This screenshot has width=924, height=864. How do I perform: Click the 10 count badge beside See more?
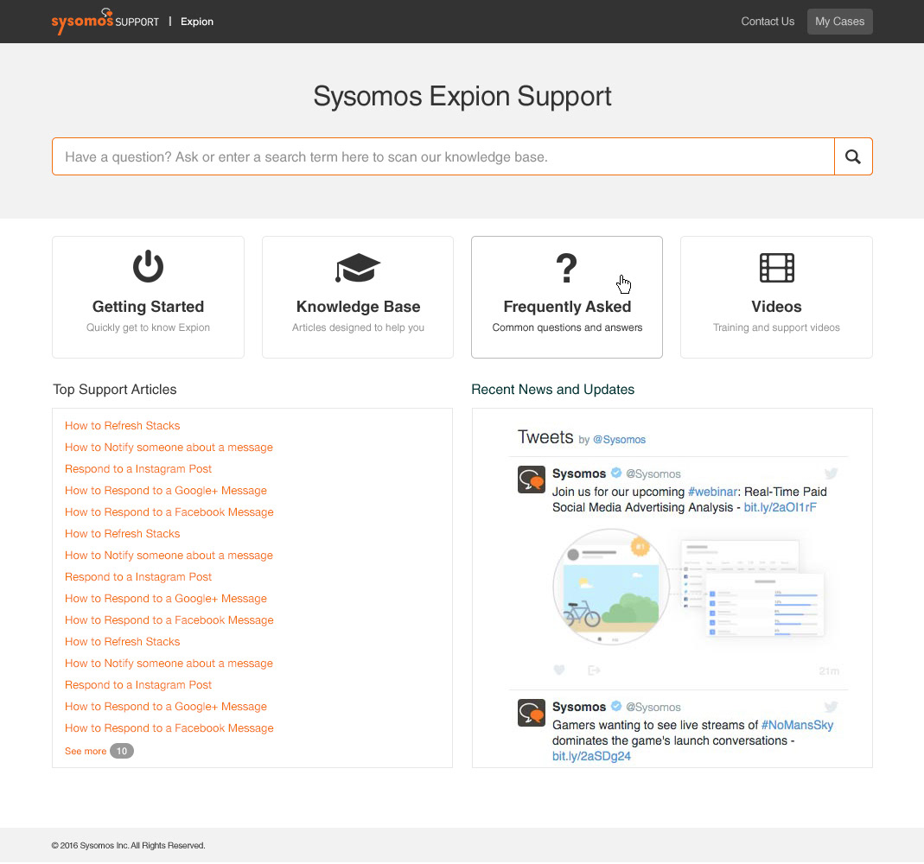coord(121,752)
